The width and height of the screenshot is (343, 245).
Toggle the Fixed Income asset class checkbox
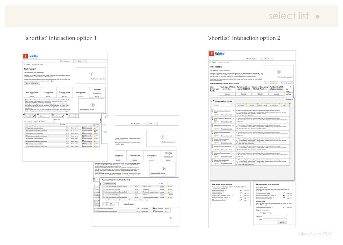click(63, 116)
